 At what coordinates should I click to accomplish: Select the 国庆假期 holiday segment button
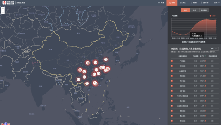tap(204, 10)
